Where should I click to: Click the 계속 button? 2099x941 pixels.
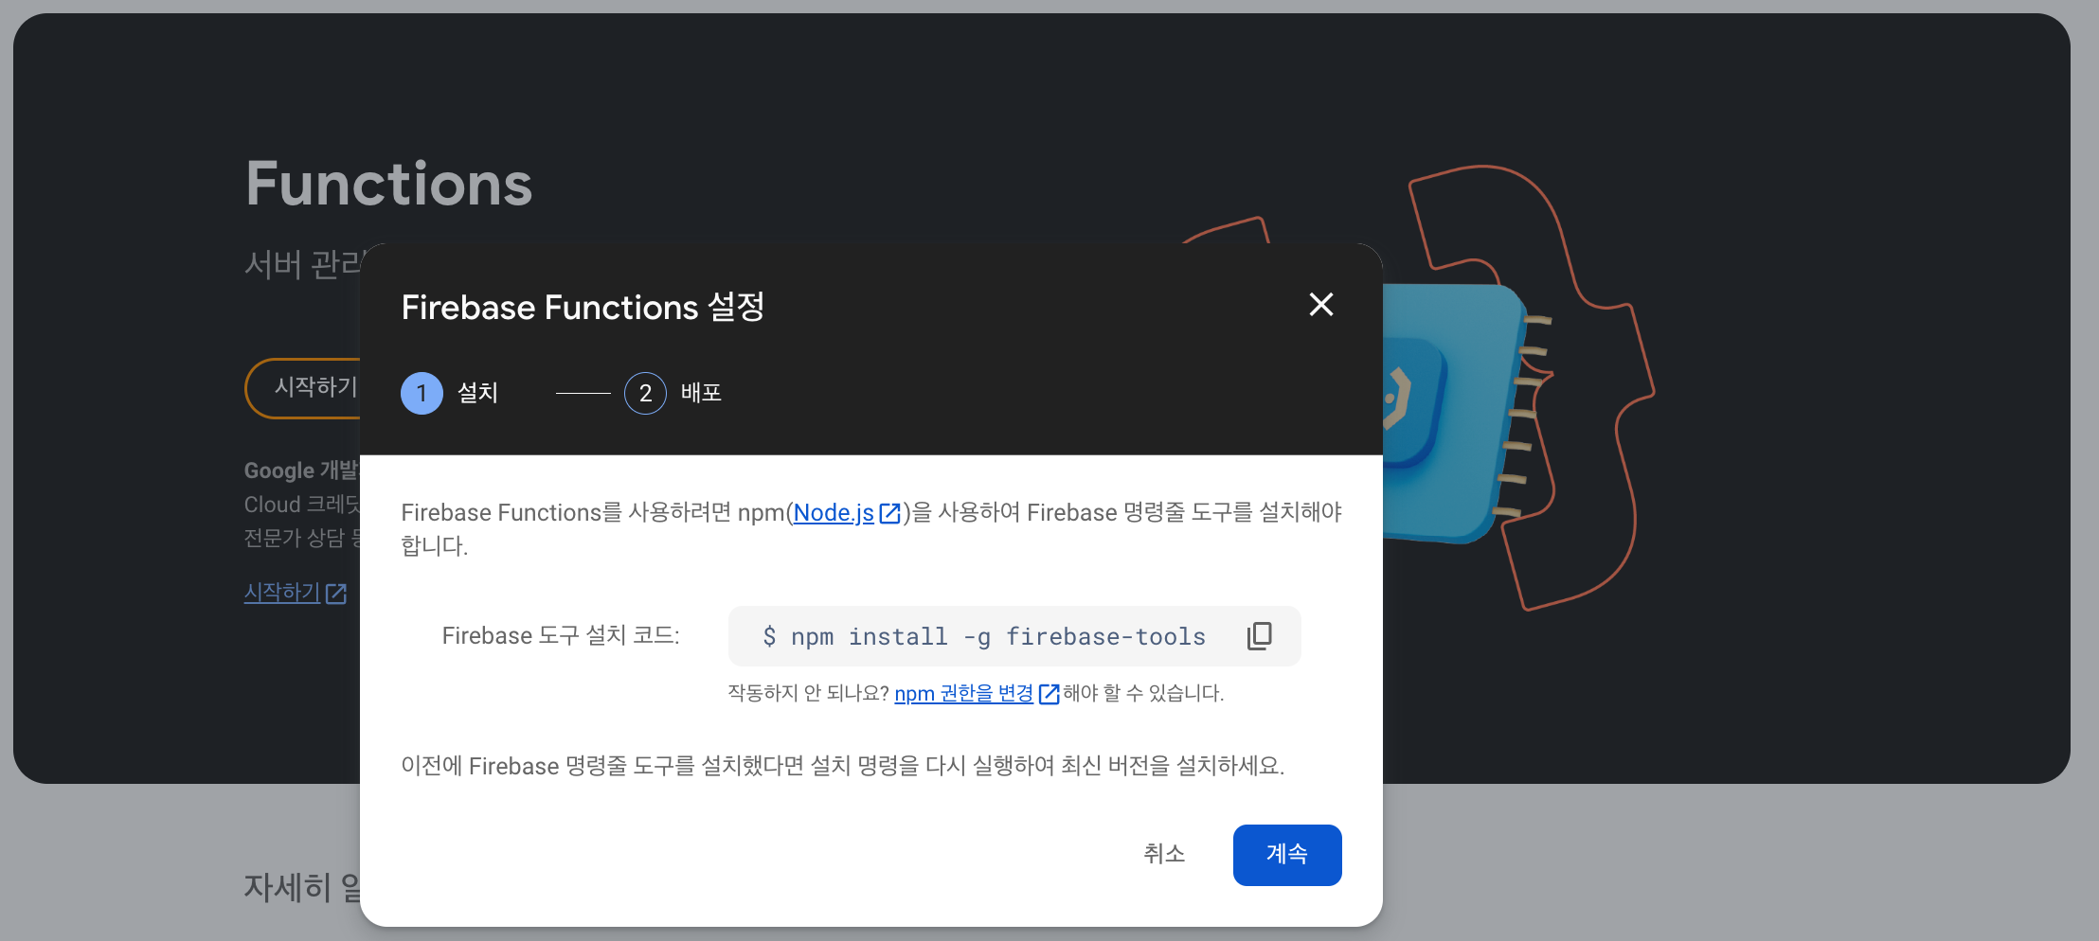pyautogui.click(x=1287, y=855)
